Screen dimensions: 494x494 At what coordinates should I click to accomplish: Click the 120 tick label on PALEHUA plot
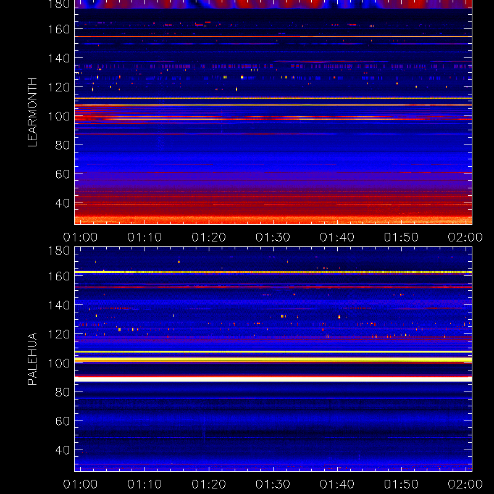[59, 334]
